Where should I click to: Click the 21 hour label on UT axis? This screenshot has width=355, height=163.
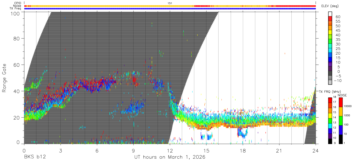pyautogui.click(x=279, y=151)
